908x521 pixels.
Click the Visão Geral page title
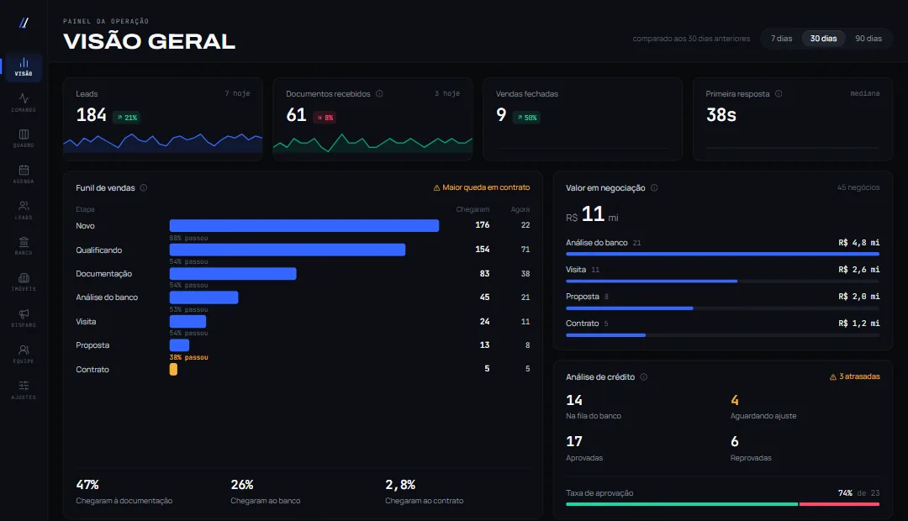click(150, 42)
